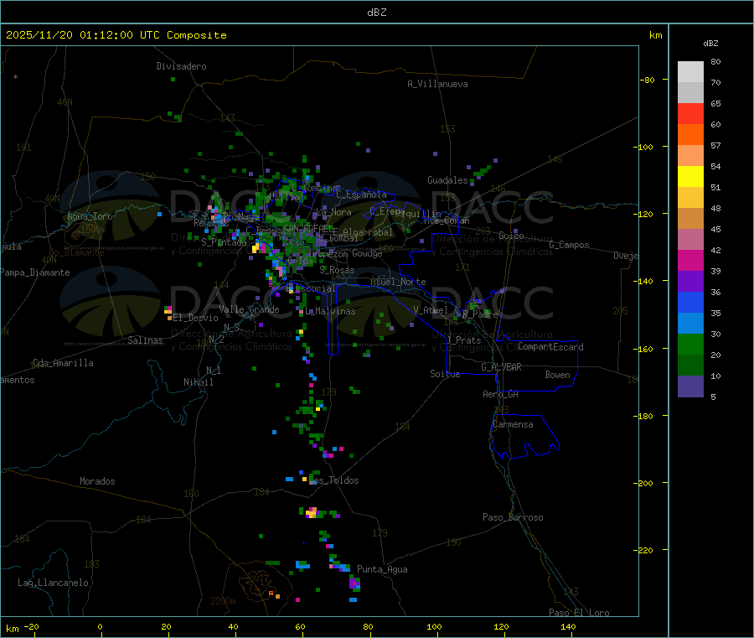Click the G_ALVEAR map label
Screen dimensions: 754x638
[x=501, y=367]
